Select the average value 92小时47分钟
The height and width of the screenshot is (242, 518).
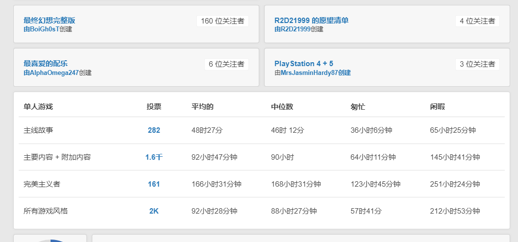click(x=215, y=157)
